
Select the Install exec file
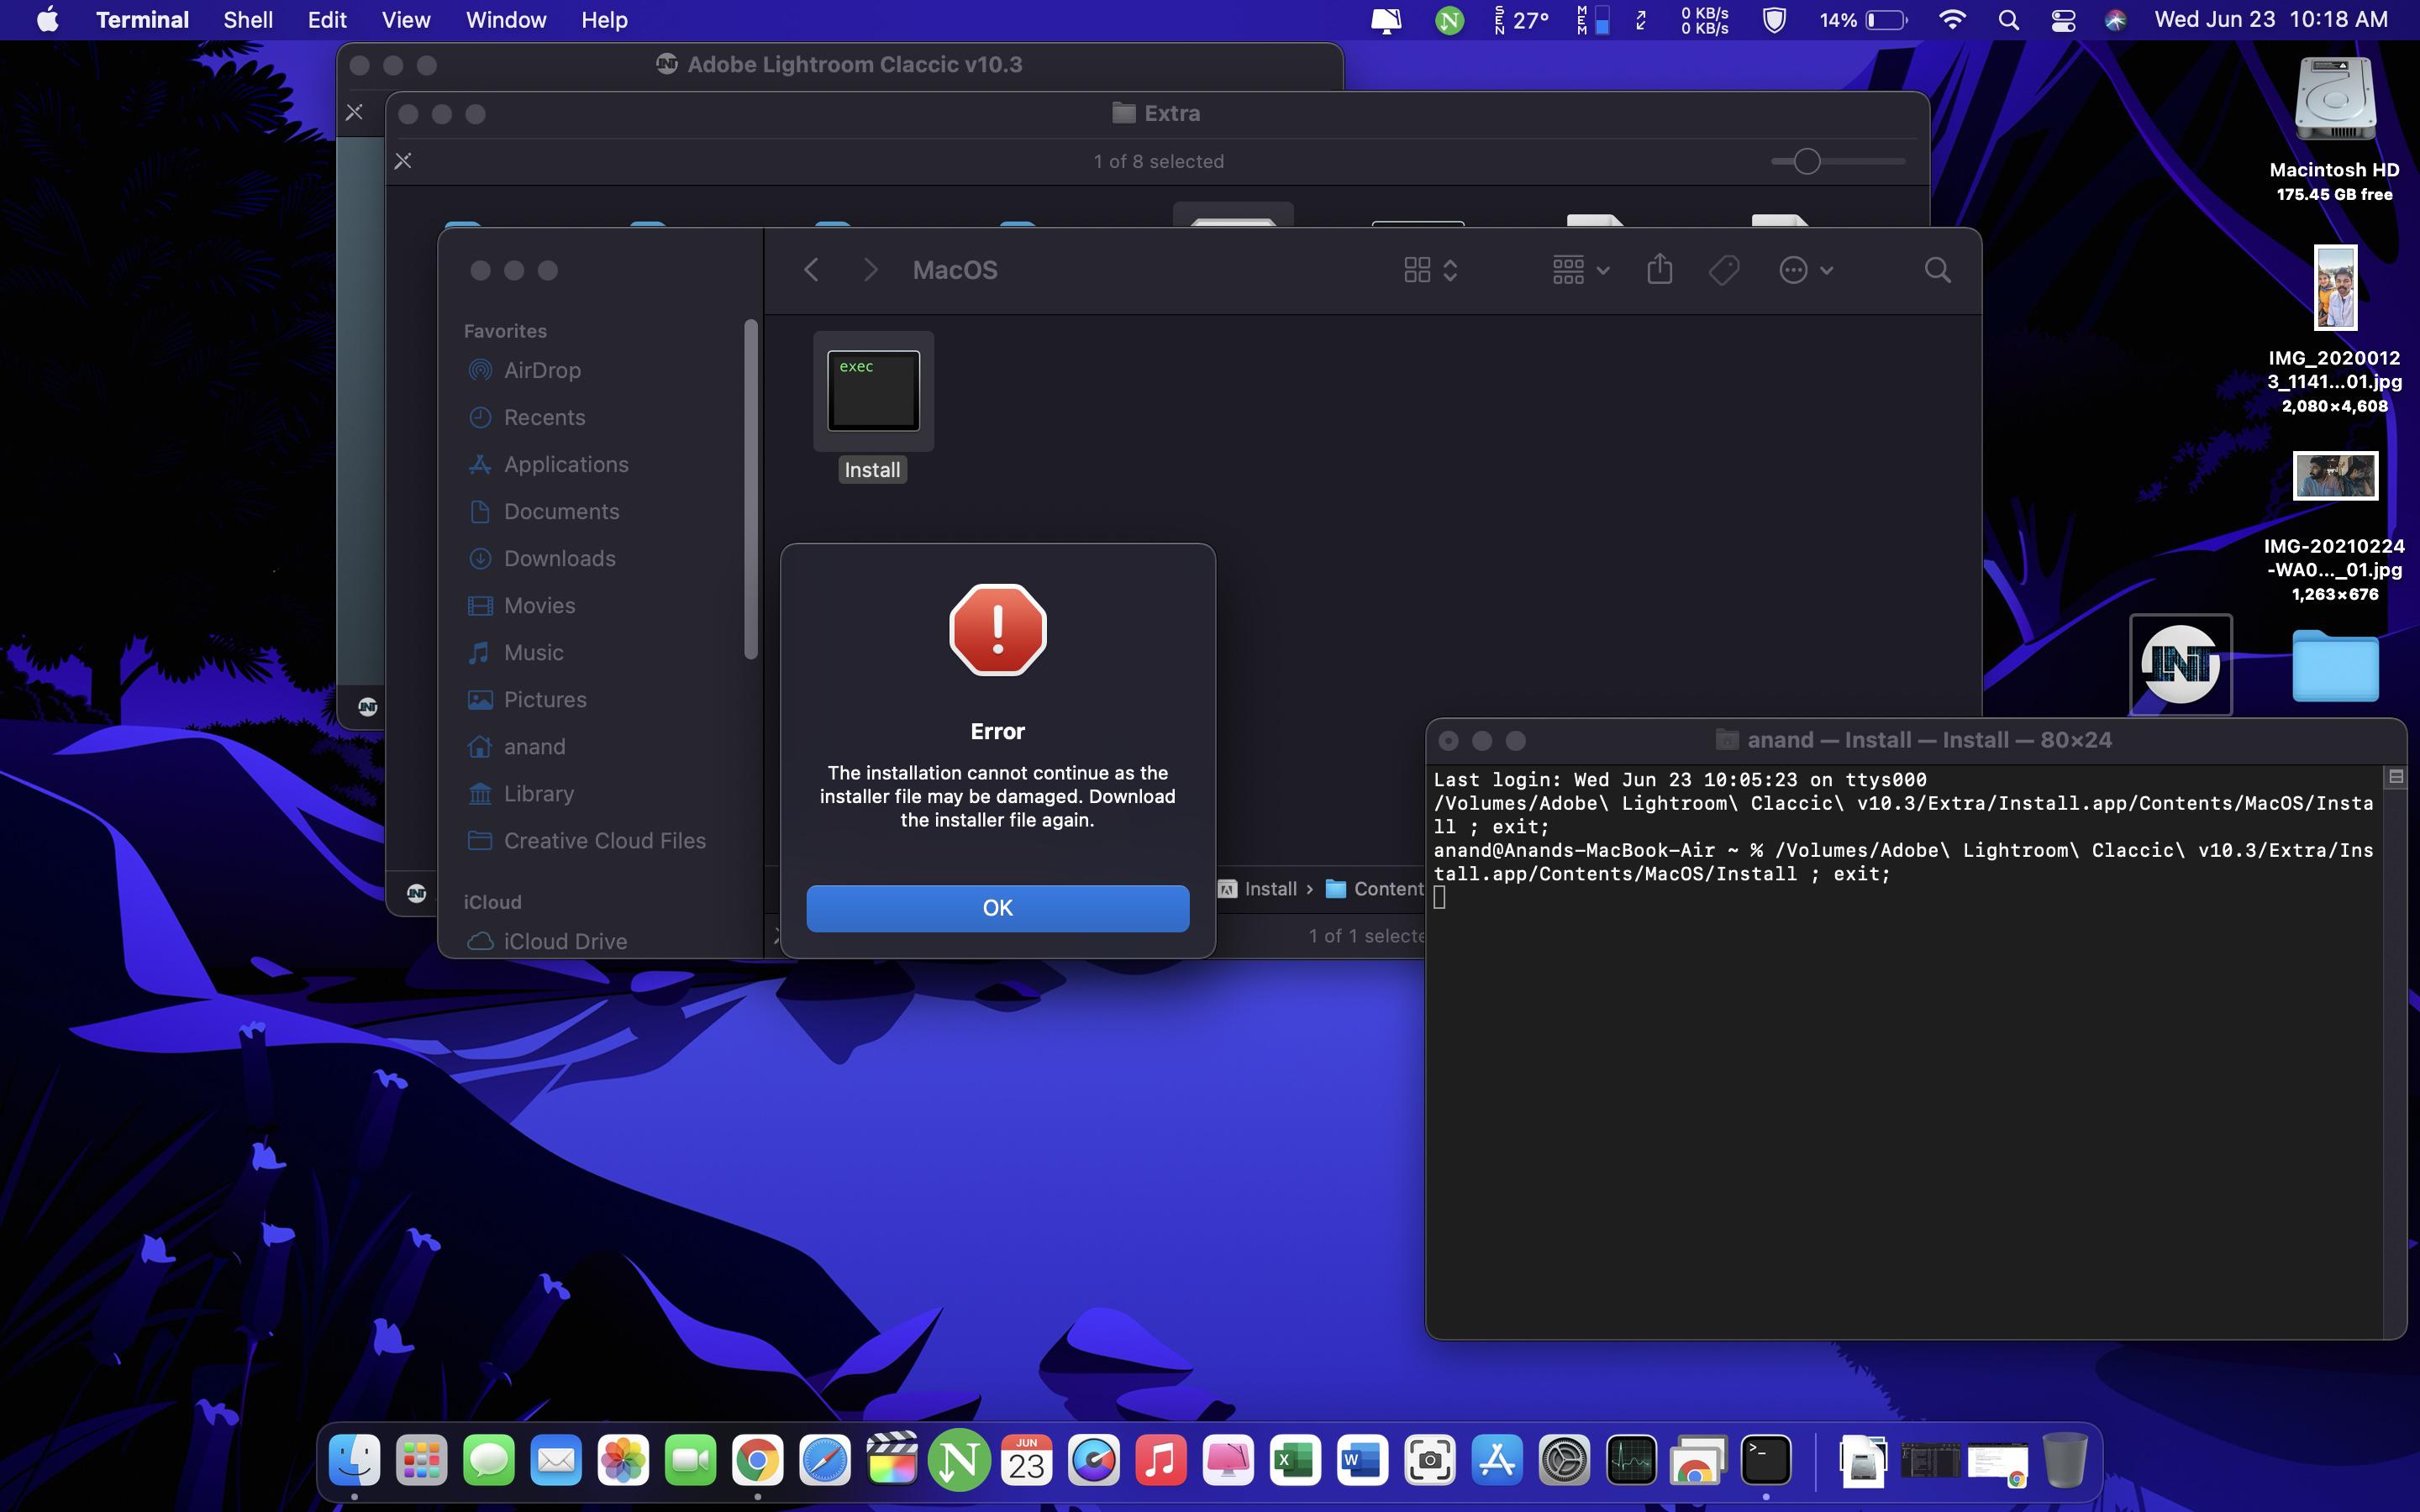coord(873,392)
